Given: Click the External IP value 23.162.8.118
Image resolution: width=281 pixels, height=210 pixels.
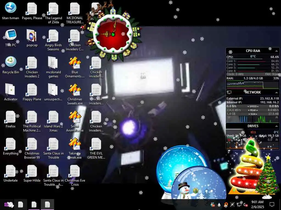Looking at the screenshot, I should (x=269, y=98).
